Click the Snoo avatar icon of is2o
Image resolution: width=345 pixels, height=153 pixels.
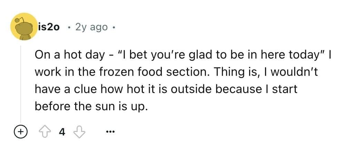24,27
